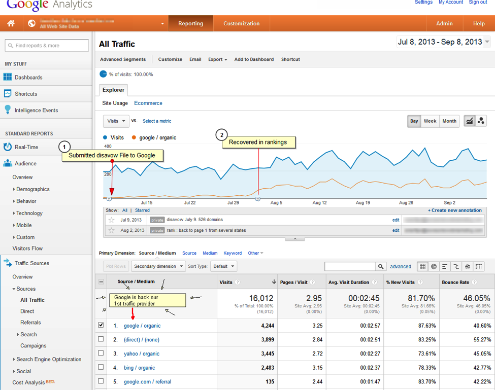The height and width of the screenshot is (390, 495).
Task: Click the Audience people icon
Action: (8, 163)
